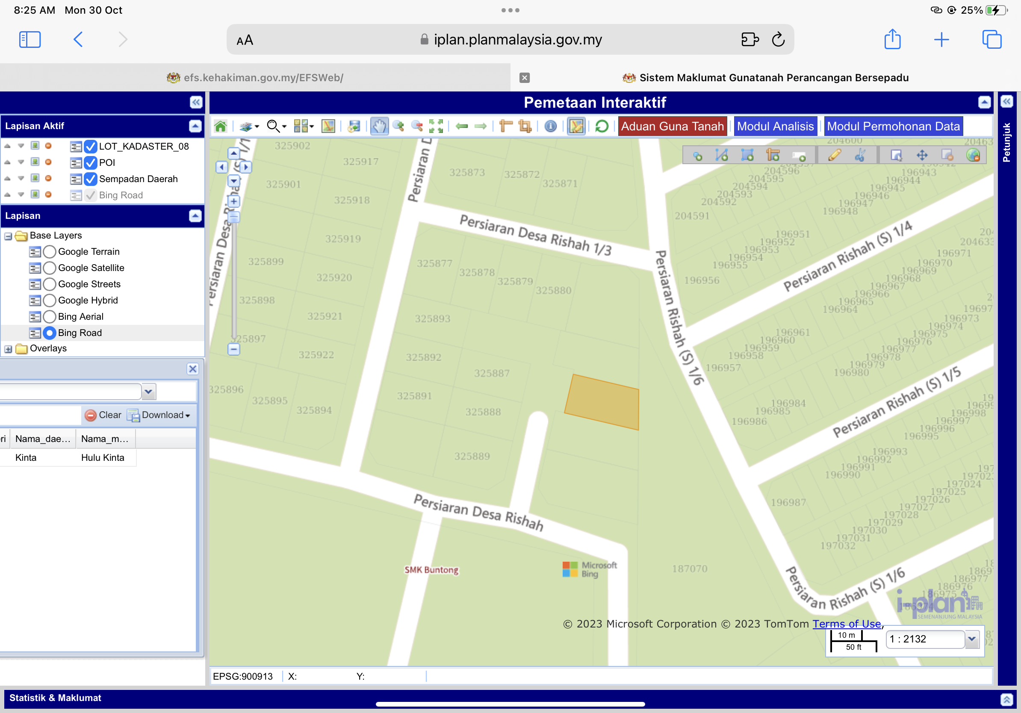Screen dimensions: 1021x713
Task: Go to previous map extent arrow
Action: click(462, 126)
